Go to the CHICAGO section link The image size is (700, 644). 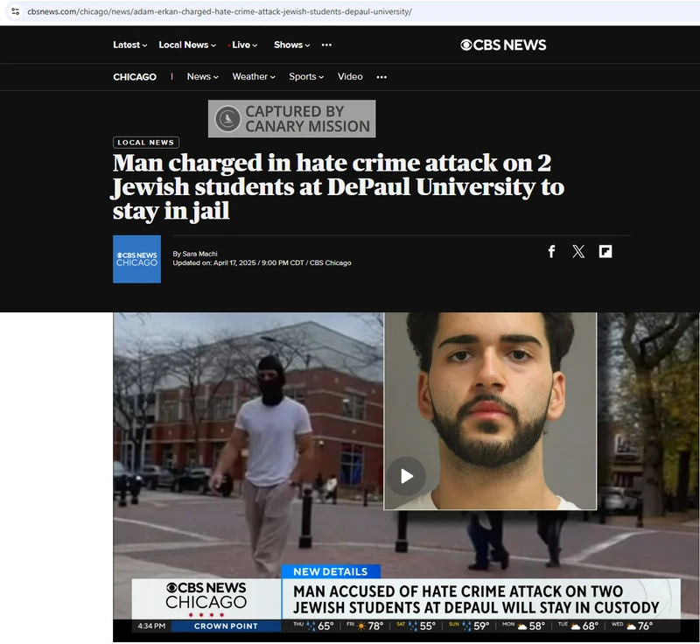tap(135, 77)
